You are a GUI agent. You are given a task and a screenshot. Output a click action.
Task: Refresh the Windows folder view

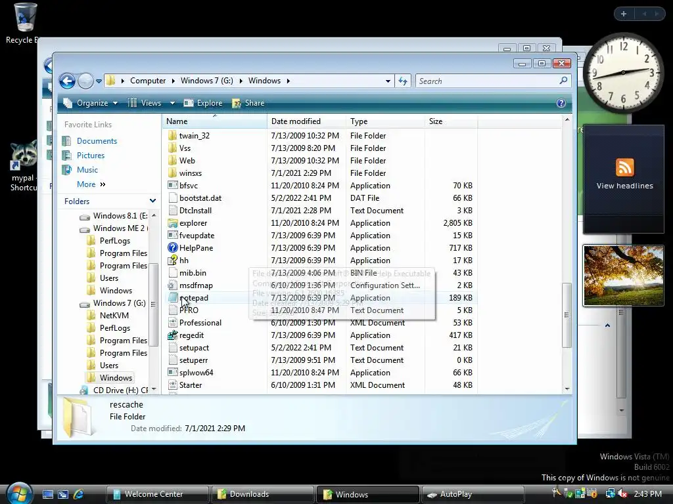pyautogui.click(x=403, y=81)
